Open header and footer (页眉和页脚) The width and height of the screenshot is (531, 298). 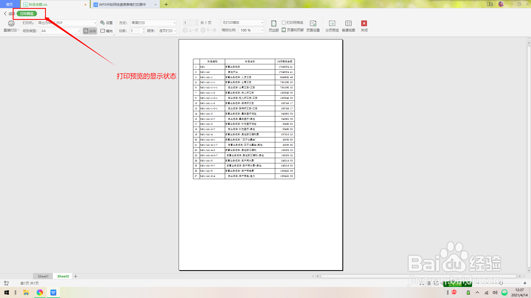point(293,30)
